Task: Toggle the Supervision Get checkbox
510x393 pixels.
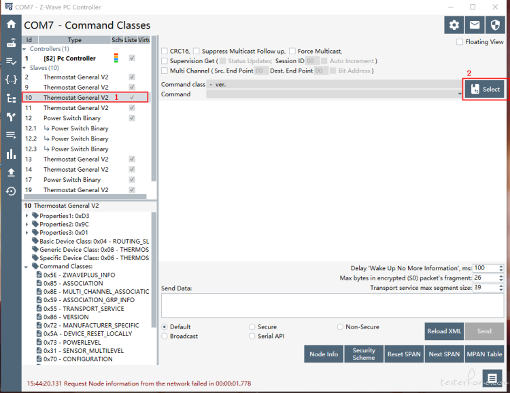Action: click(165, 60)
